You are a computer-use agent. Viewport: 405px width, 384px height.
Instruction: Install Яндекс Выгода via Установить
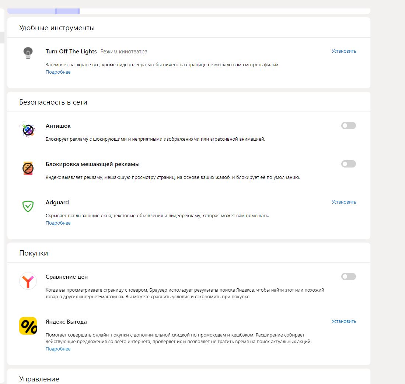343,321
